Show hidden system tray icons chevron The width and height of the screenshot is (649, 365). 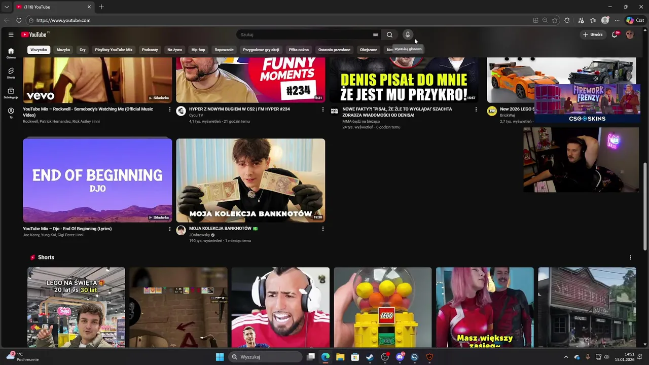566,357
